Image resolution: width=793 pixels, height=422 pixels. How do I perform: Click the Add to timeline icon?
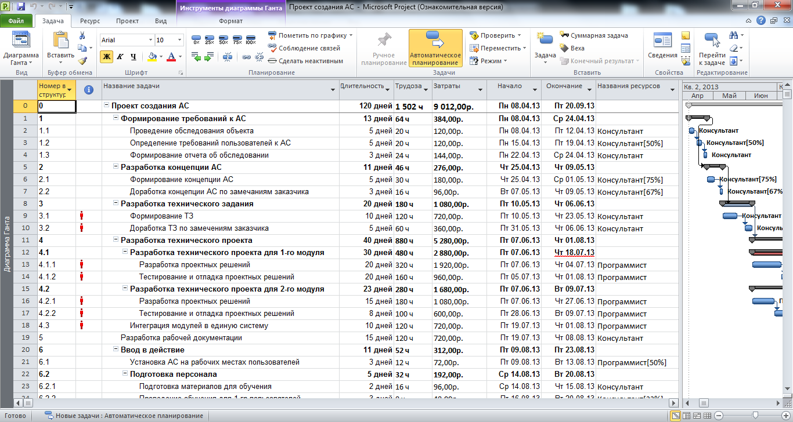pyautogui.click(x=685, y=60)
